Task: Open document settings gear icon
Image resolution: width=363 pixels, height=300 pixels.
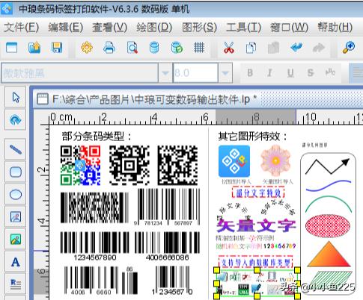Action: (x=87, y=48)
